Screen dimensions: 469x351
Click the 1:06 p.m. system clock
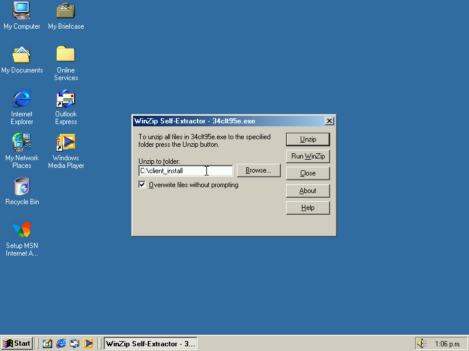pos(447,344)
